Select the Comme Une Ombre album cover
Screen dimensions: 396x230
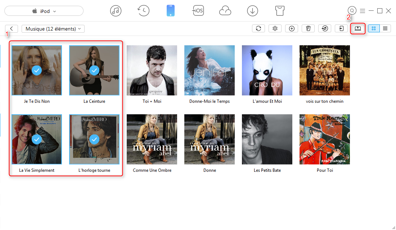152,139
